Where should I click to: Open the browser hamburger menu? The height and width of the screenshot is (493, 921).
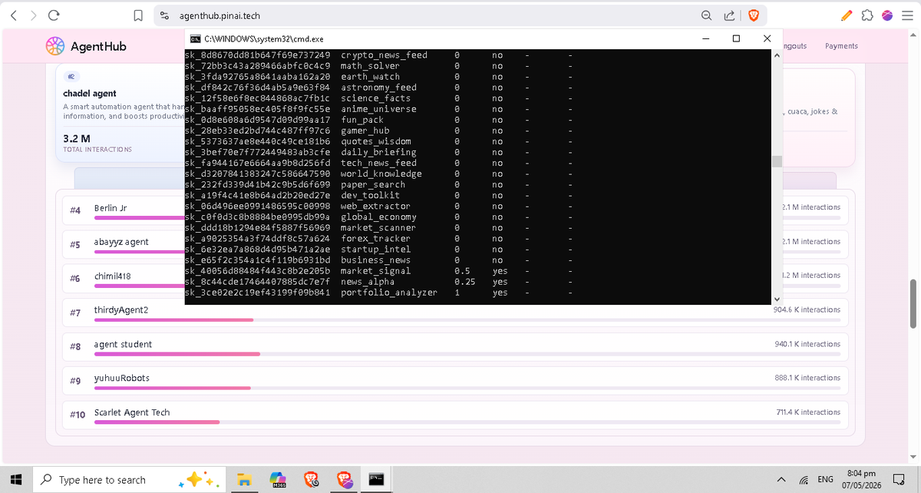tap(906, 15)
